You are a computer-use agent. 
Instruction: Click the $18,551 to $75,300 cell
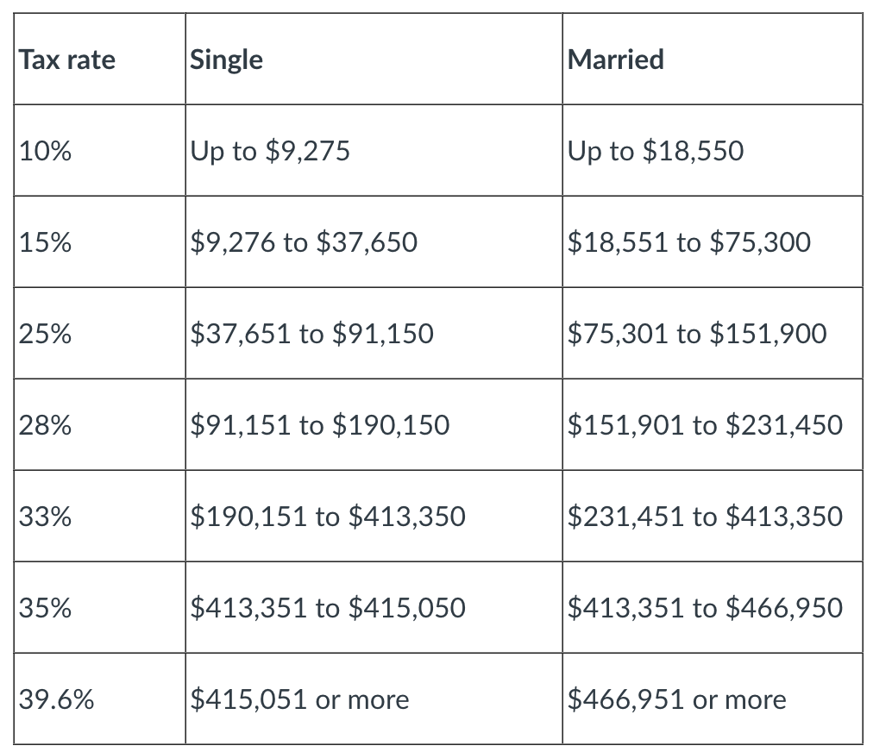tap(689, 242)
